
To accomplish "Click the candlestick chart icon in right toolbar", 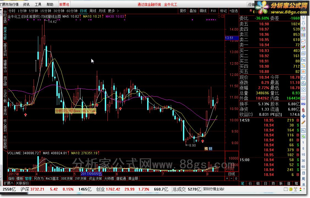I will pos(303,47).
